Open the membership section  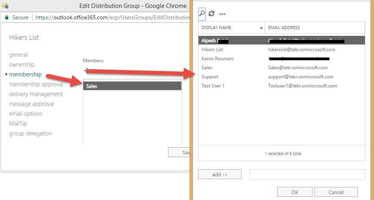coord(25,74)
